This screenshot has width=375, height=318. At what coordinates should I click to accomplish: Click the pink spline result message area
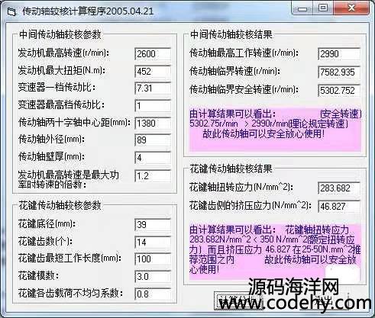tap(275, 252)
